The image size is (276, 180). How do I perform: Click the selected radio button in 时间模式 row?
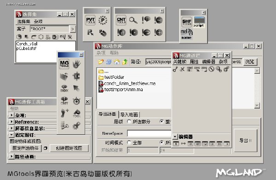point(161,142)
